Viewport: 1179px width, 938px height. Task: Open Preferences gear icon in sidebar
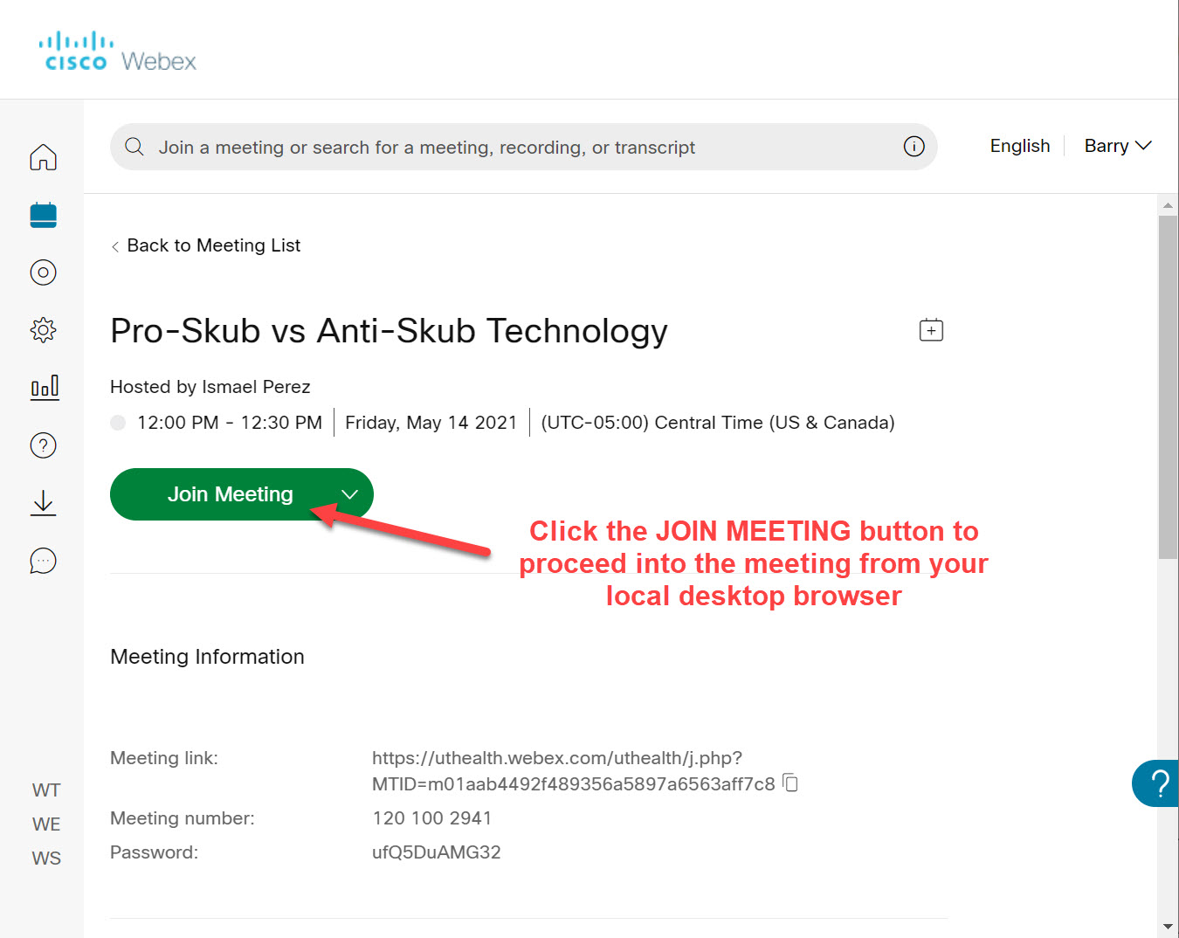point(43,330)
